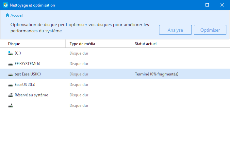Minimize the Nettoyage et optimisation window
Screen dimensions: 230x164
[192, 5]
